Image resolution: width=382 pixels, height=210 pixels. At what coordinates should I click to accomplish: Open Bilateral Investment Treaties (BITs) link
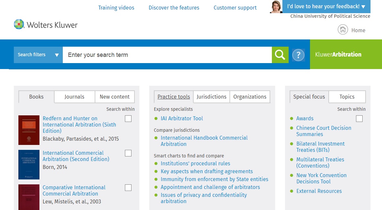click(x=321, y=147)
